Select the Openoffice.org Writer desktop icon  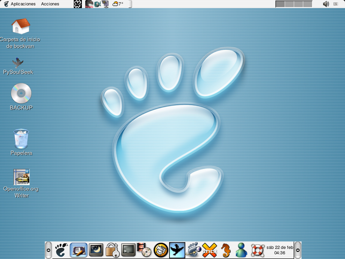(21, 177)
